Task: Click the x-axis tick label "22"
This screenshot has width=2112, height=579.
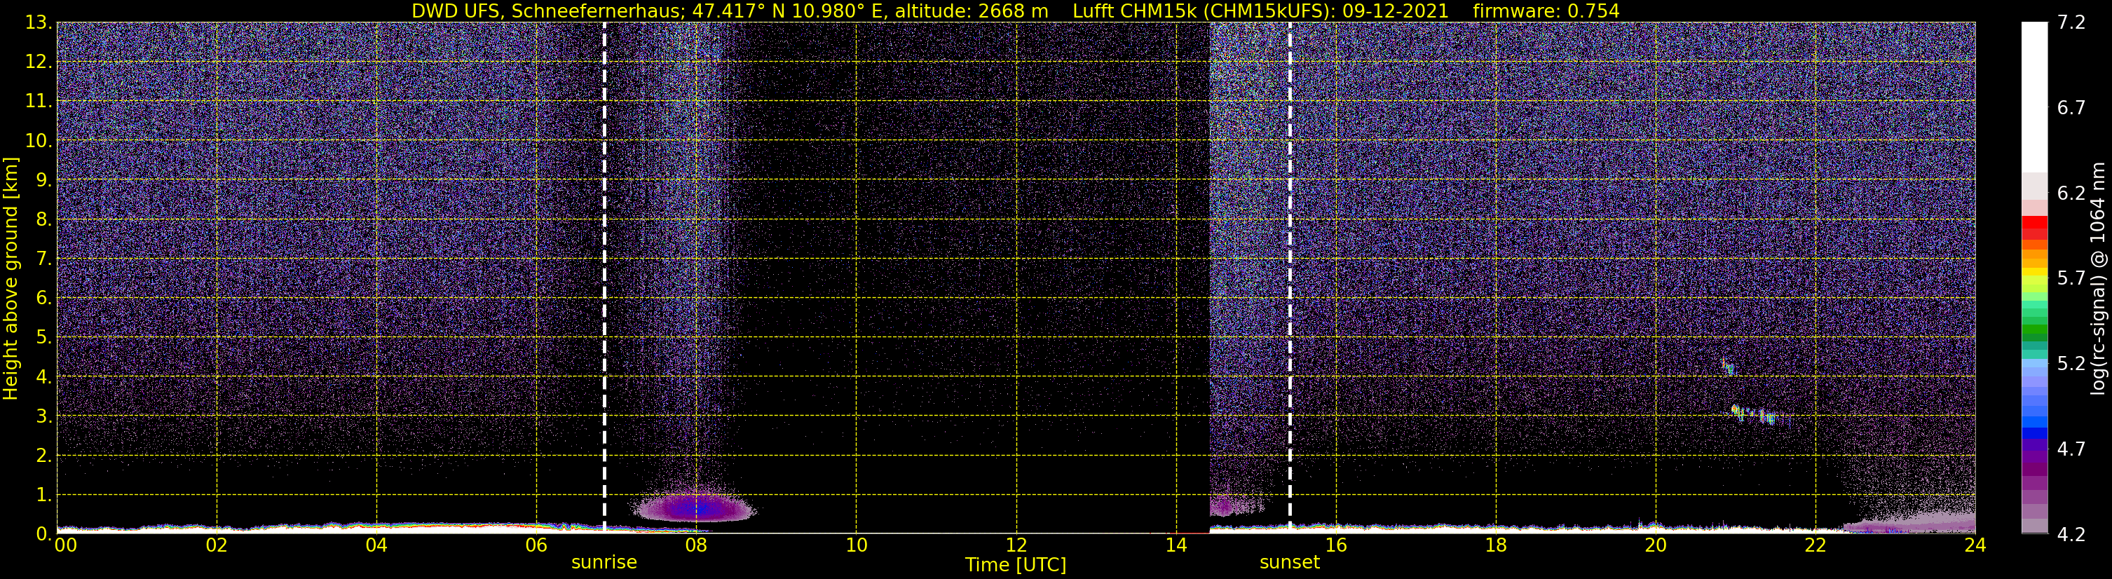Action: click(x=1815, y=545)
